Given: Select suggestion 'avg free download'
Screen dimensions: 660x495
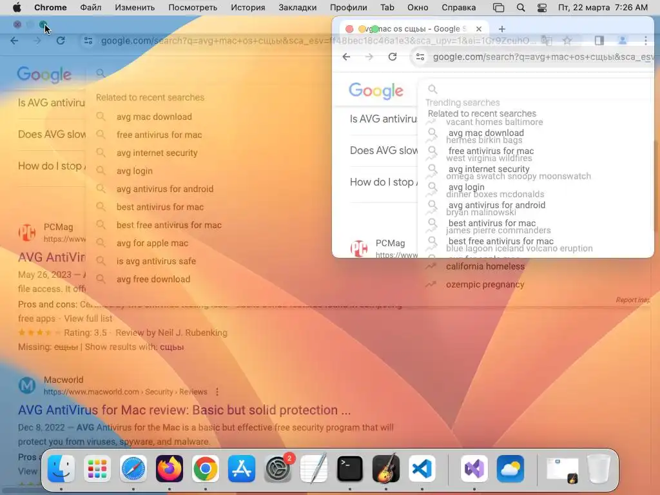Looking at the screenshot, I should coord(153,280).
